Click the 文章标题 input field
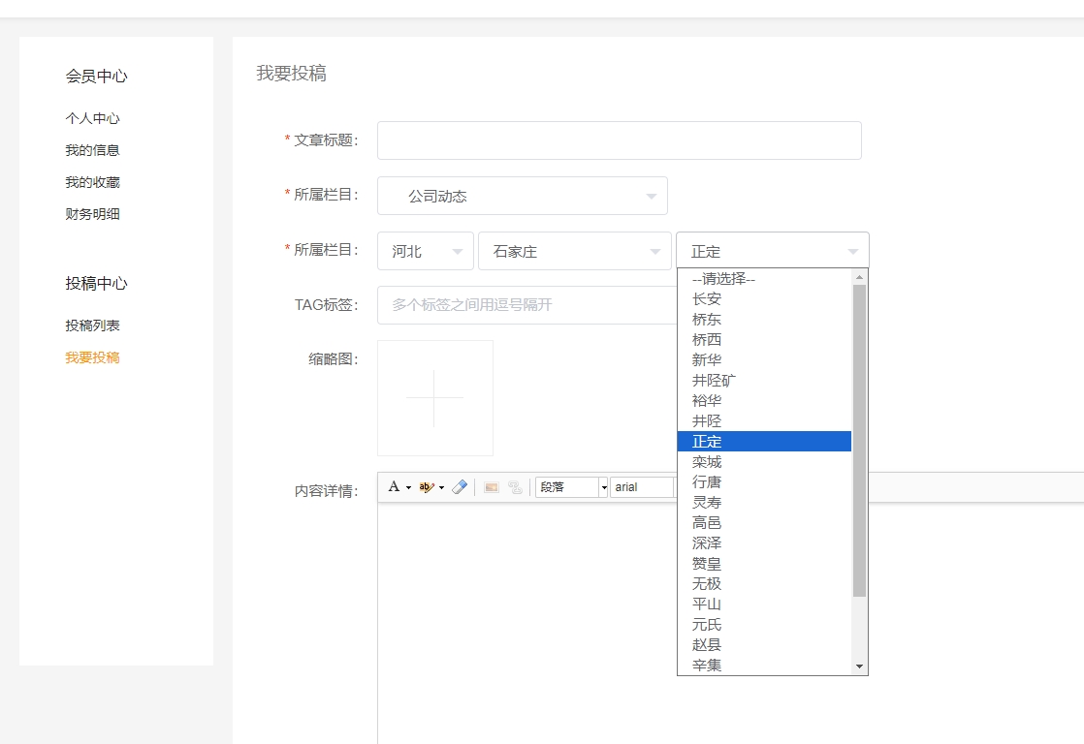This screenshot has height=744, width=1084. point(620,140)
